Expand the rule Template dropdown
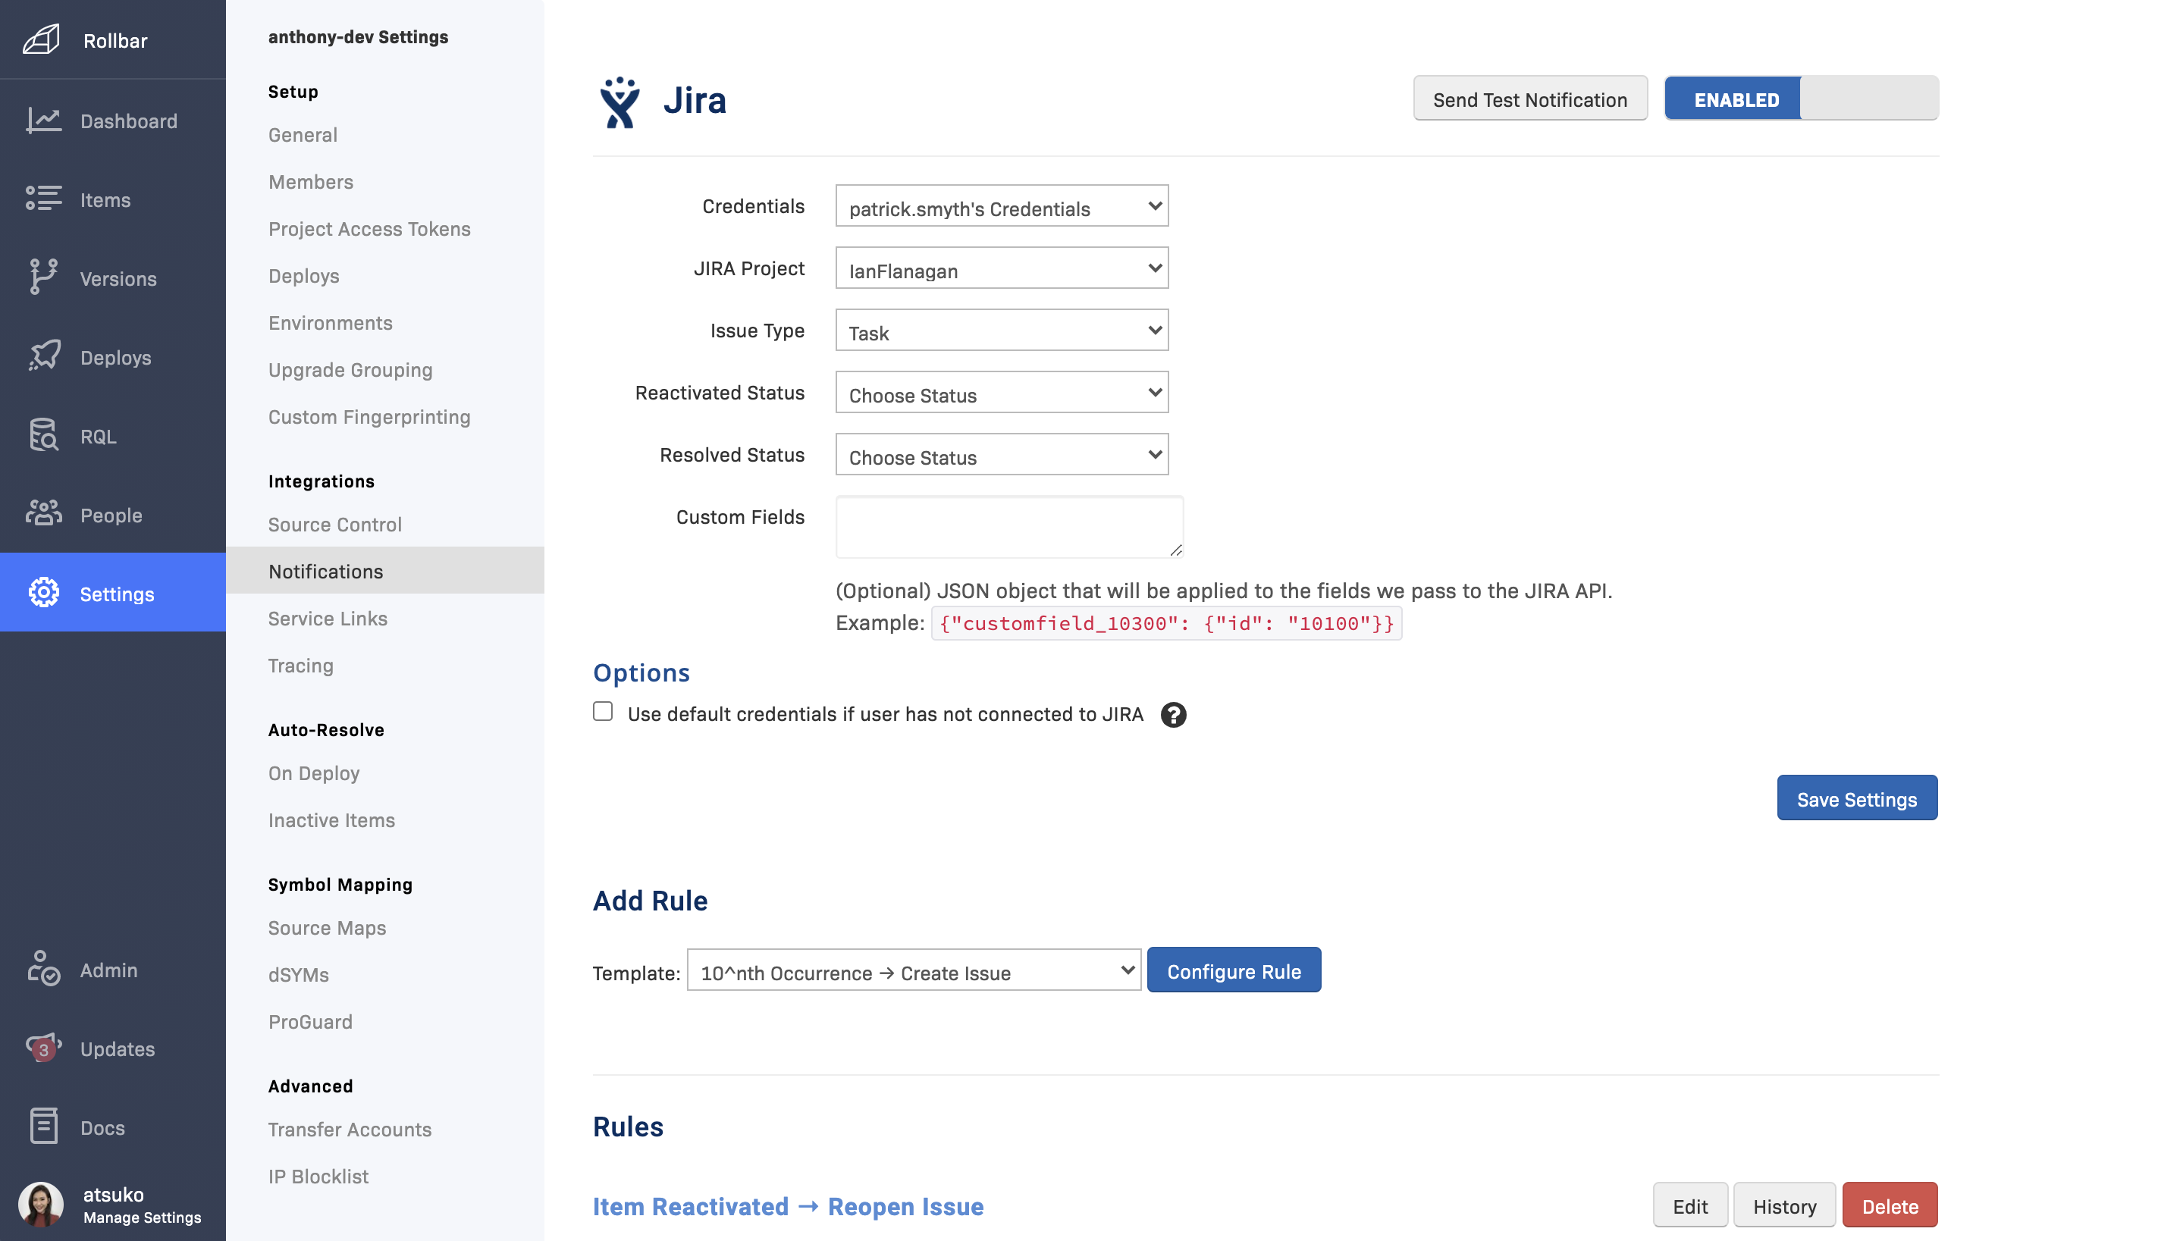 click(x=913, y=971)
